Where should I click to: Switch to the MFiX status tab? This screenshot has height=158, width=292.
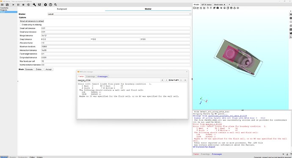tap(207, 5)
